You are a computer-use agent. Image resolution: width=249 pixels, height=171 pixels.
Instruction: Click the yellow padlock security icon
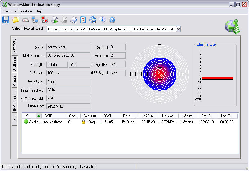tap(83, 122)
